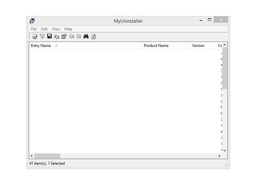259x187 pixels.
Task: Click the "41 item(s), 1 Selected" status text
Action: pos(47,163)
